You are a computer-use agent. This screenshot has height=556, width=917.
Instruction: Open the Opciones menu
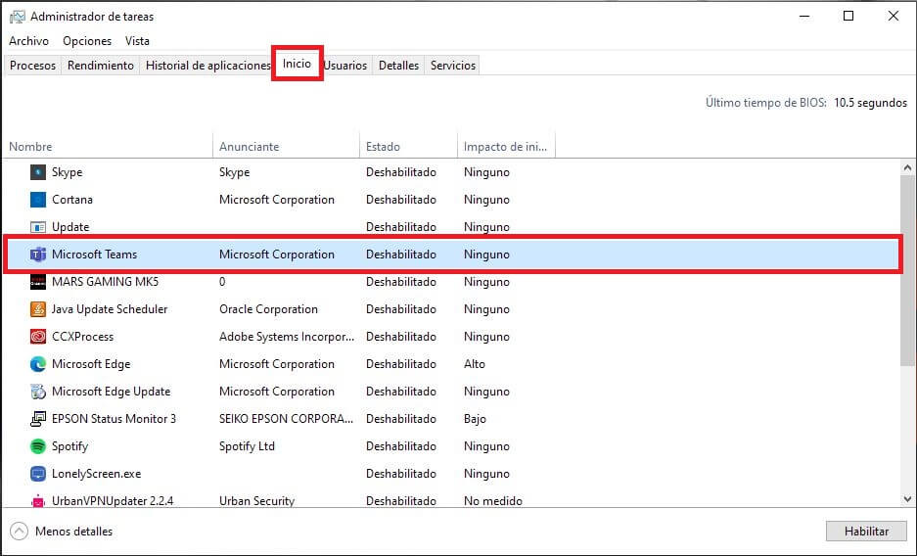tap(87, 41)
